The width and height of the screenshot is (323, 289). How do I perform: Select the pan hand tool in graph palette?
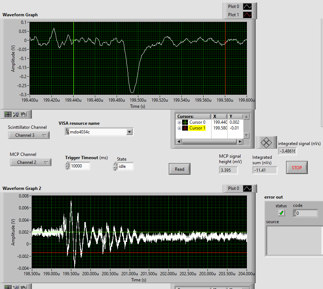(24, 114)
